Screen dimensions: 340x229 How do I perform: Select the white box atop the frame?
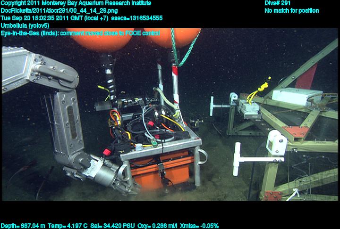[x=297, y=97]
